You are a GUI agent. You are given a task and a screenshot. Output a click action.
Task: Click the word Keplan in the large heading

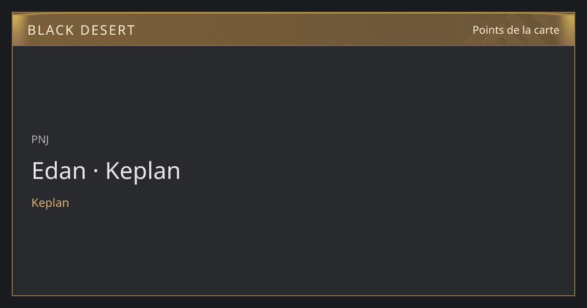143,171
